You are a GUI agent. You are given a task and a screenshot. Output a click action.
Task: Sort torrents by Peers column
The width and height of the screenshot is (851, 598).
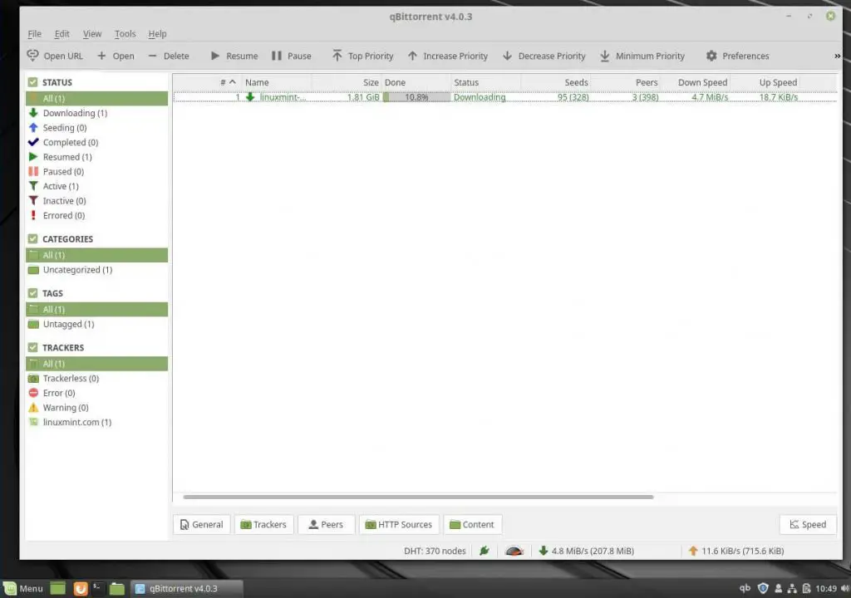pos(625,82)
